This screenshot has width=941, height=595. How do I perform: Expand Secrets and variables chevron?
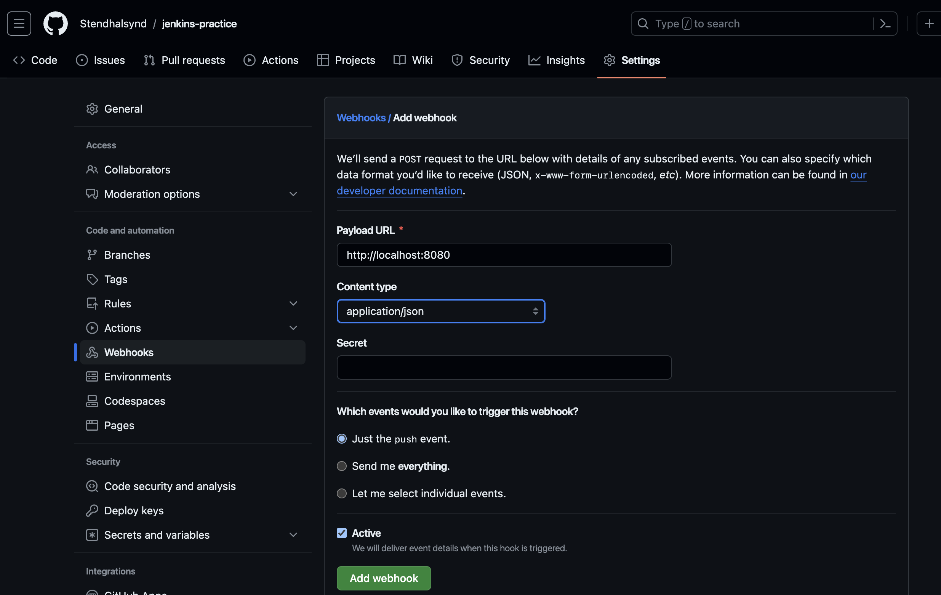pyautogui.click(x=293, y=535)
